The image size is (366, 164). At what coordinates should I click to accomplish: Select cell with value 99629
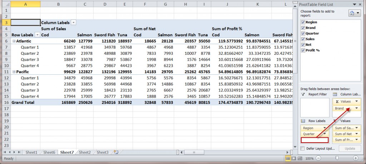pos(58,72)
